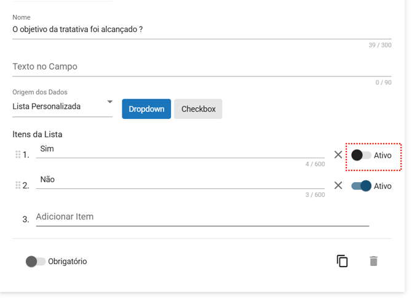Select the Checkbox display type button

(198, 109)
